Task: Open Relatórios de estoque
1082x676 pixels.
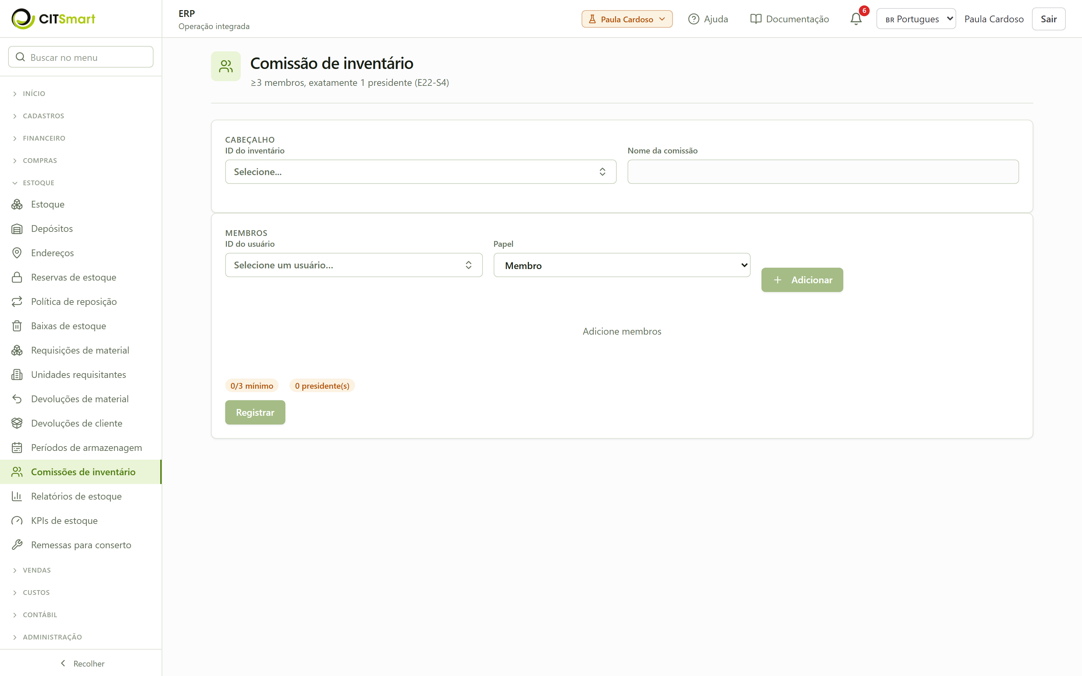Action: pyautogui.click(x=80, y=496)
